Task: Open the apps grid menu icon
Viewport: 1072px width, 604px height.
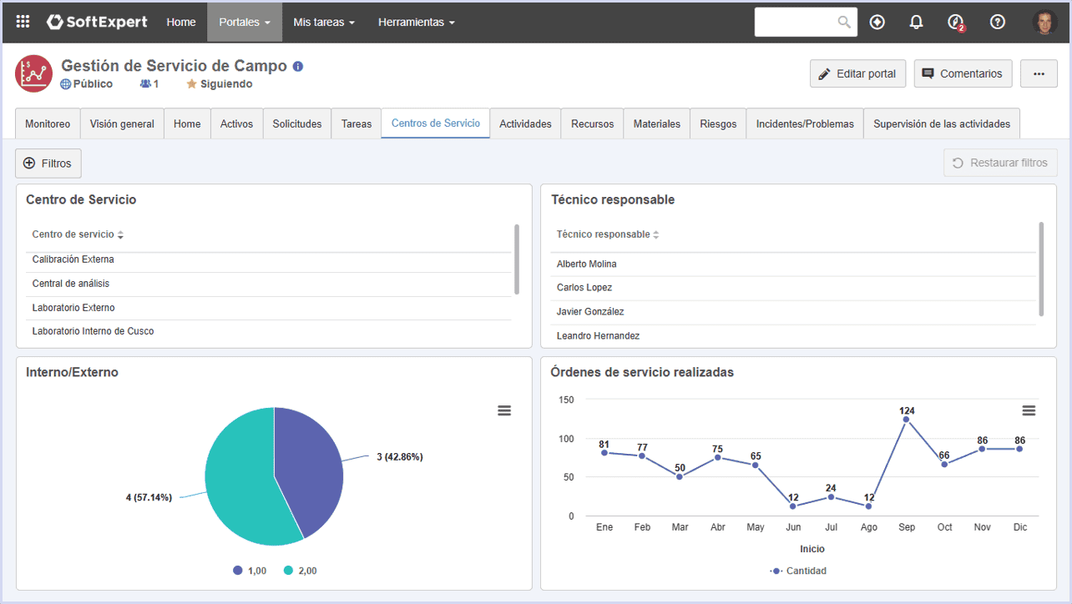Action: click(x=23, y=23)
